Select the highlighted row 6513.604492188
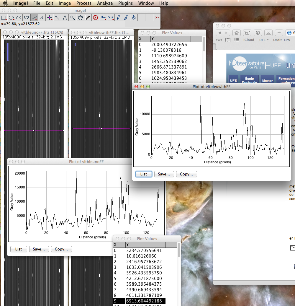295x306 pixels. 139,301
